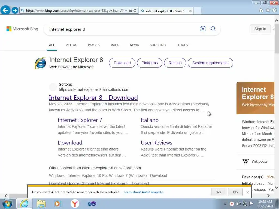Click in the Bing search box
The height and width of the screenshot is (209, 279).
point(123,29)
